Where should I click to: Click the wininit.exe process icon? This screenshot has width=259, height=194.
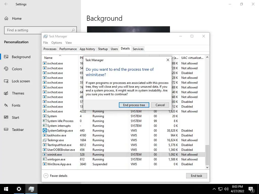pyautogui.click(x=45, y=155)
